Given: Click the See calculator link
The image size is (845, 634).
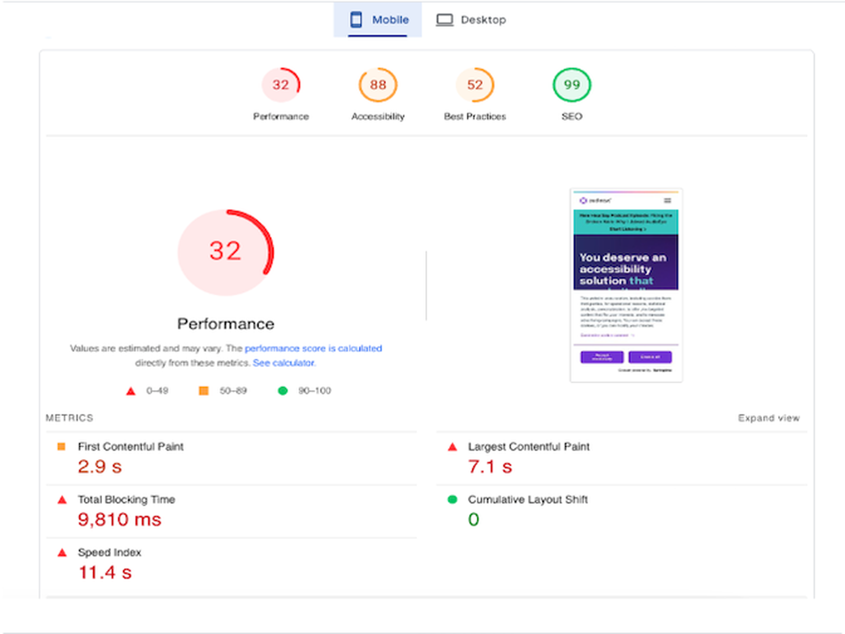Looking at the screenshot, I should [283, 363].
